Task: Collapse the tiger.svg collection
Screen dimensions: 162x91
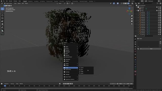Action: tap(137, 11)
